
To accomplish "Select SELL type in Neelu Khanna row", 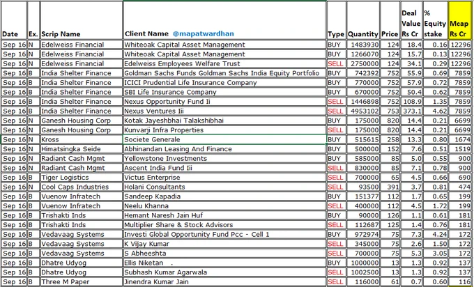I will 336,206.
